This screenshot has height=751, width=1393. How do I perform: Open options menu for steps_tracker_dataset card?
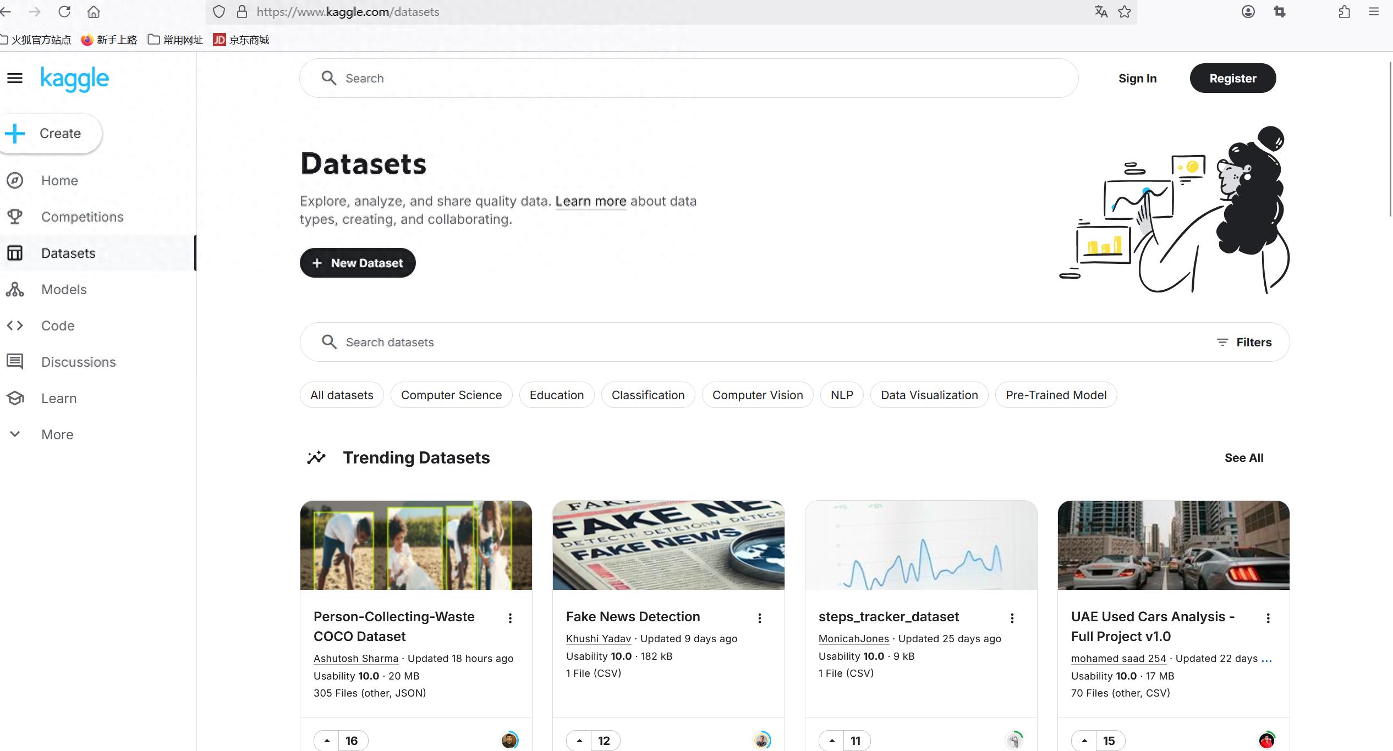pyautogui.click(x=1012, y=618)
